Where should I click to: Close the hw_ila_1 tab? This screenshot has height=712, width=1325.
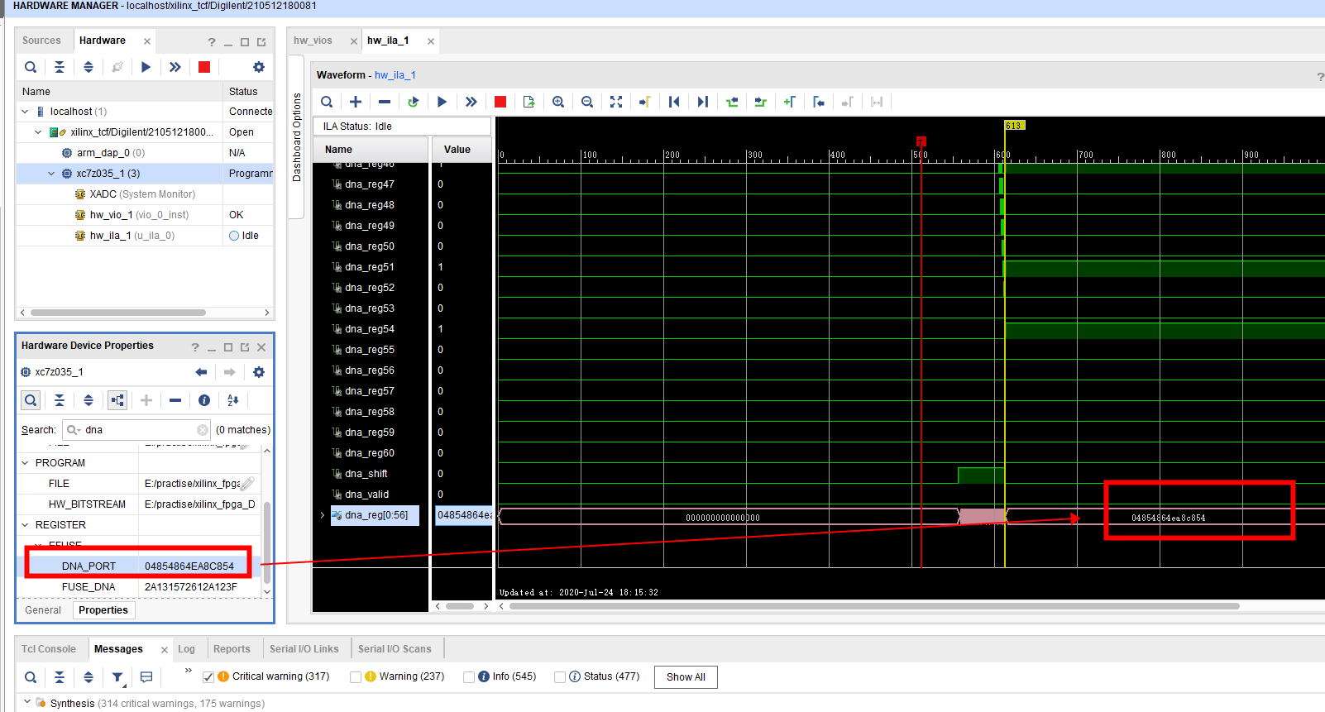431,41
